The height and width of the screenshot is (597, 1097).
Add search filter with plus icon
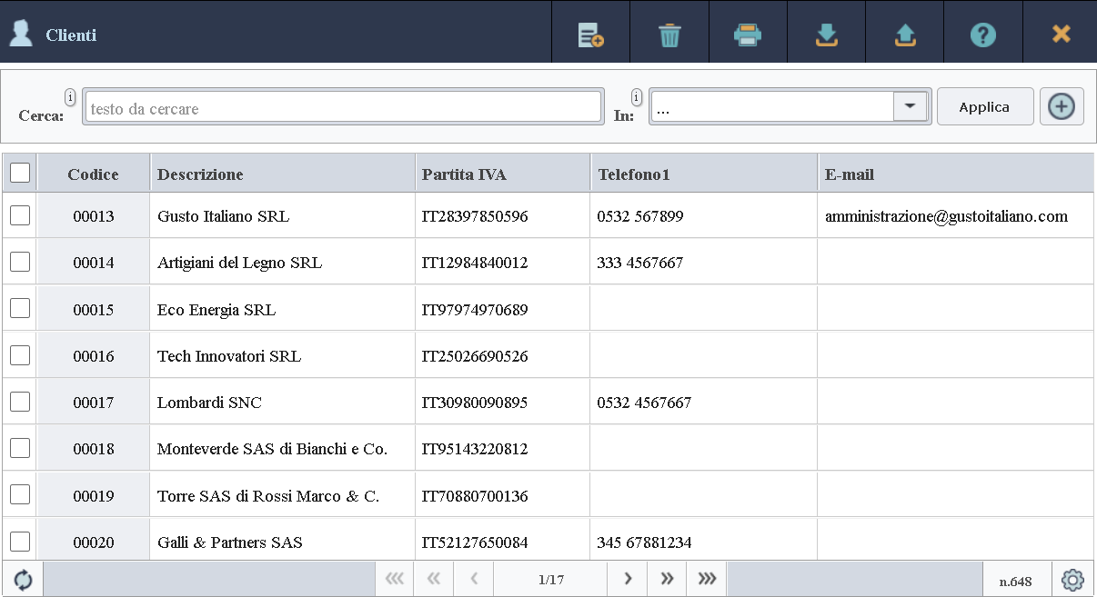coord(1061,107)
